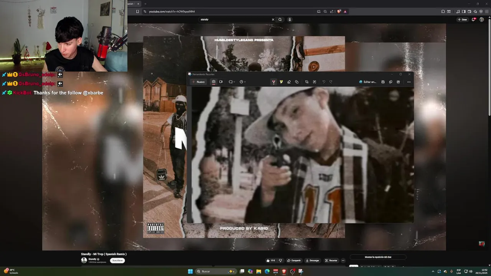Select the red ballpoint pen tool
Screen dimensions: 491x276
(274, 82)
